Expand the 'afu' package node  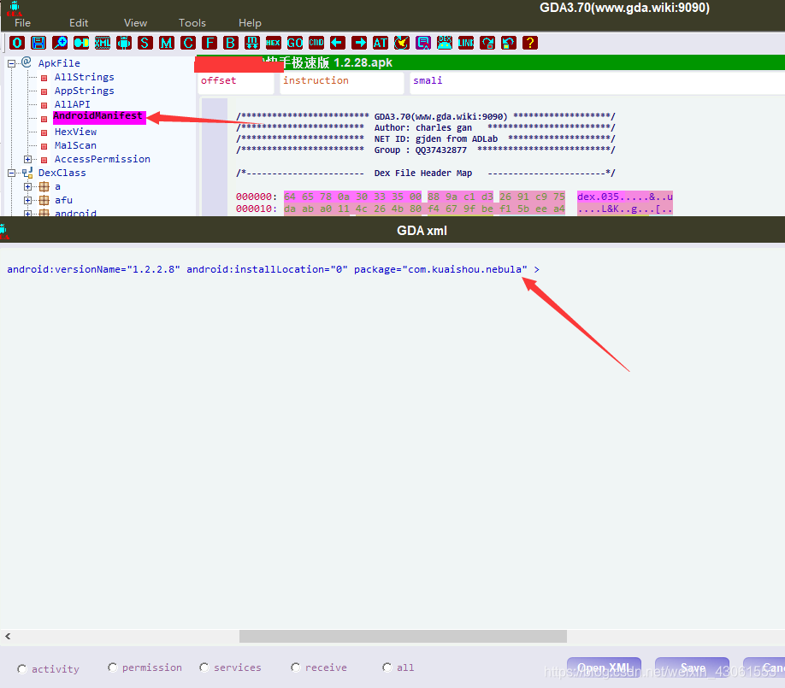pos(28,200)
